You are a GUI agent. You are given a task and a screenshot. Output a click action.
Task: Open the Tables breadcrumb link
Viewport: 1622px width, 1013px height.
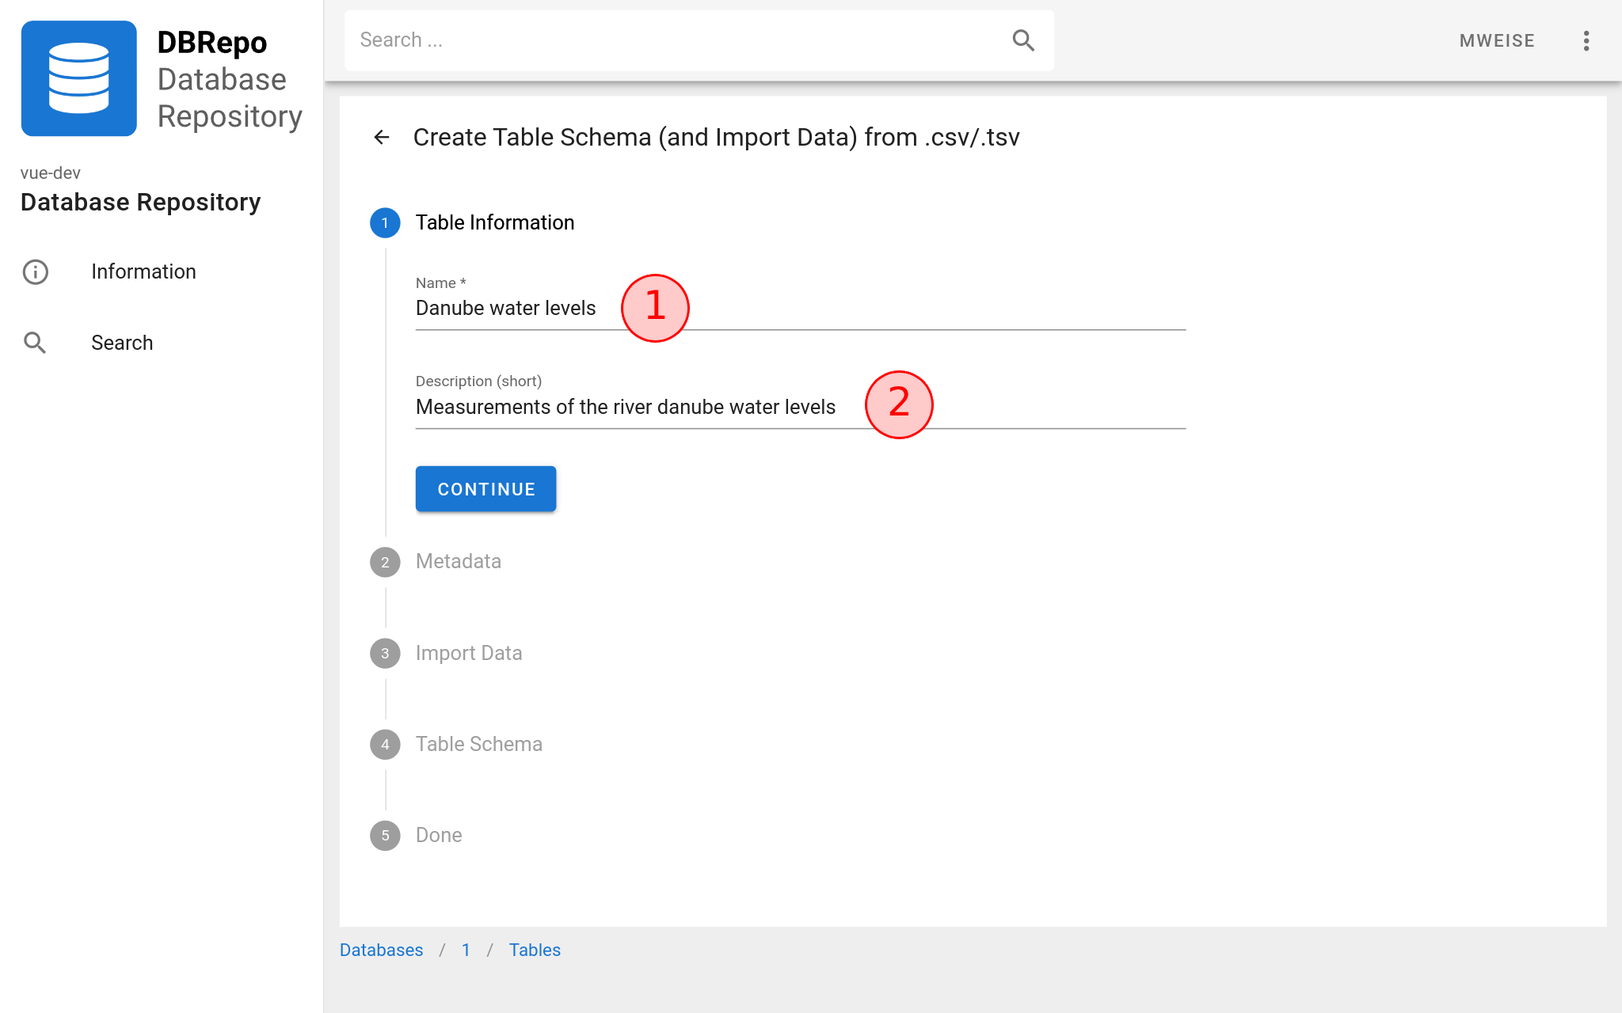pyautogui.click(x=535, y=950)
